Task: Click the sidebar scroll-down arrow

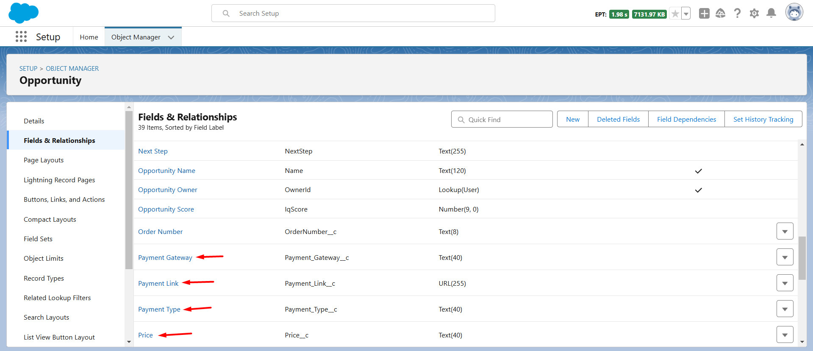Action: coord(129,342)
